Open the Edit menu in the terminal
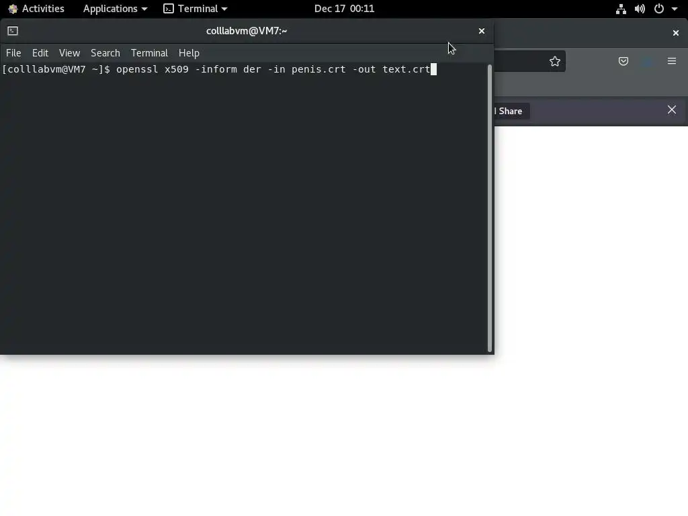Image resolution: width=688 pixels, height=516 pixels. (x=40, y=53)
